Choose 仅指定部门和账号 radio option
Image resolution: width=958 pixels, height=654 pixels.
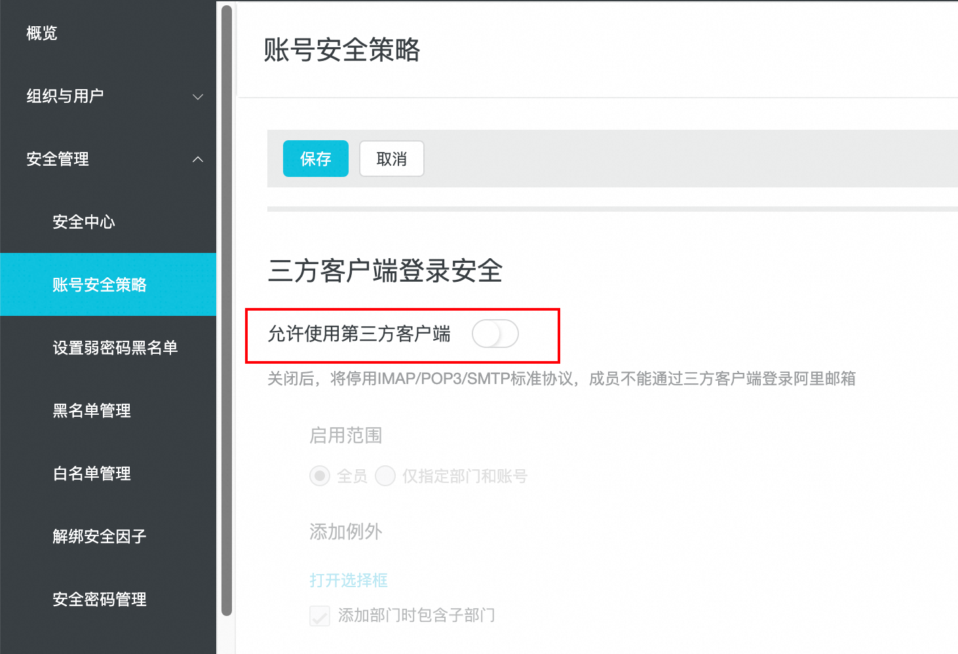385,476
